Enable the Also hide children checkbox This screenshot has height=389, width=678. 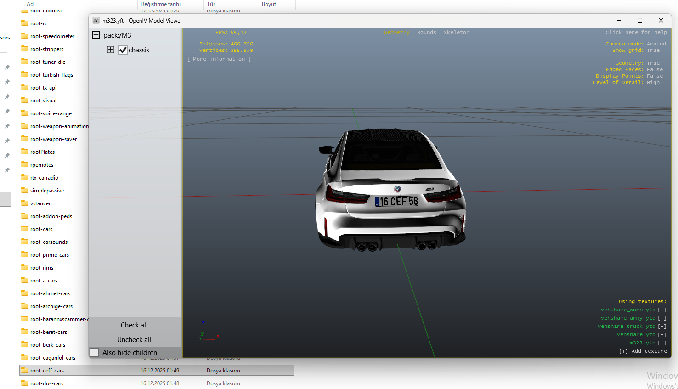click(x=95, y=352)
